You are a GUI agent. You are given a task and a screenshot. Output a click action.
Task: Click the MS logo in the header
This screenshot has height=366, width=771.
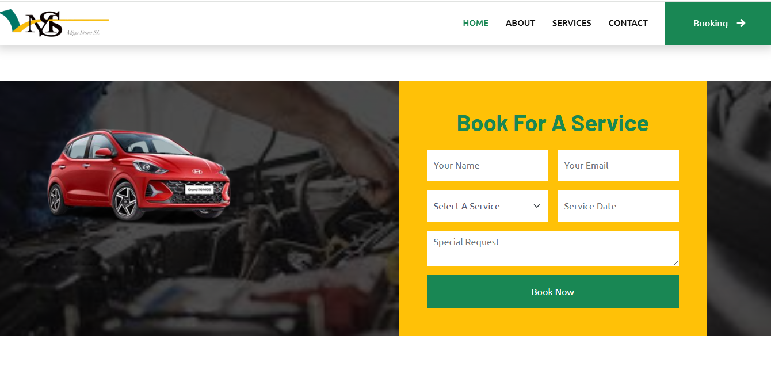click(55, 23)
